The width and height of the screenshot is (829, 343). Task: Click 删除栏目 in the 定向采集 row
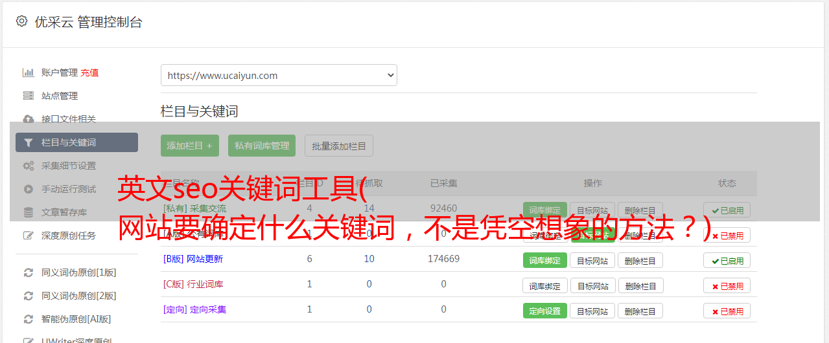640,311
